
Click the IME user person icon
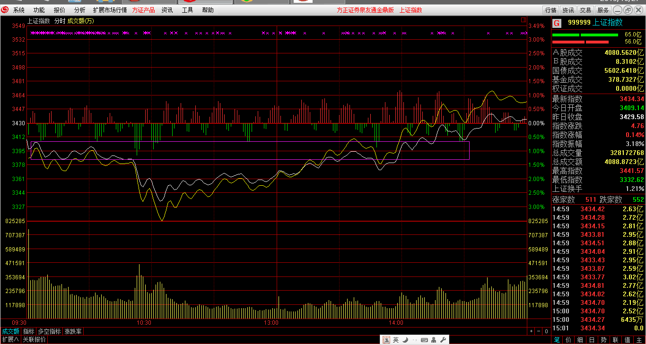434,340
